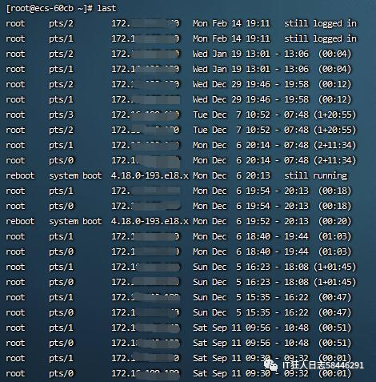
Task: Select the pts/2 row's Wed Dec 29 19:46 timestamp
Action: [231, 84]
